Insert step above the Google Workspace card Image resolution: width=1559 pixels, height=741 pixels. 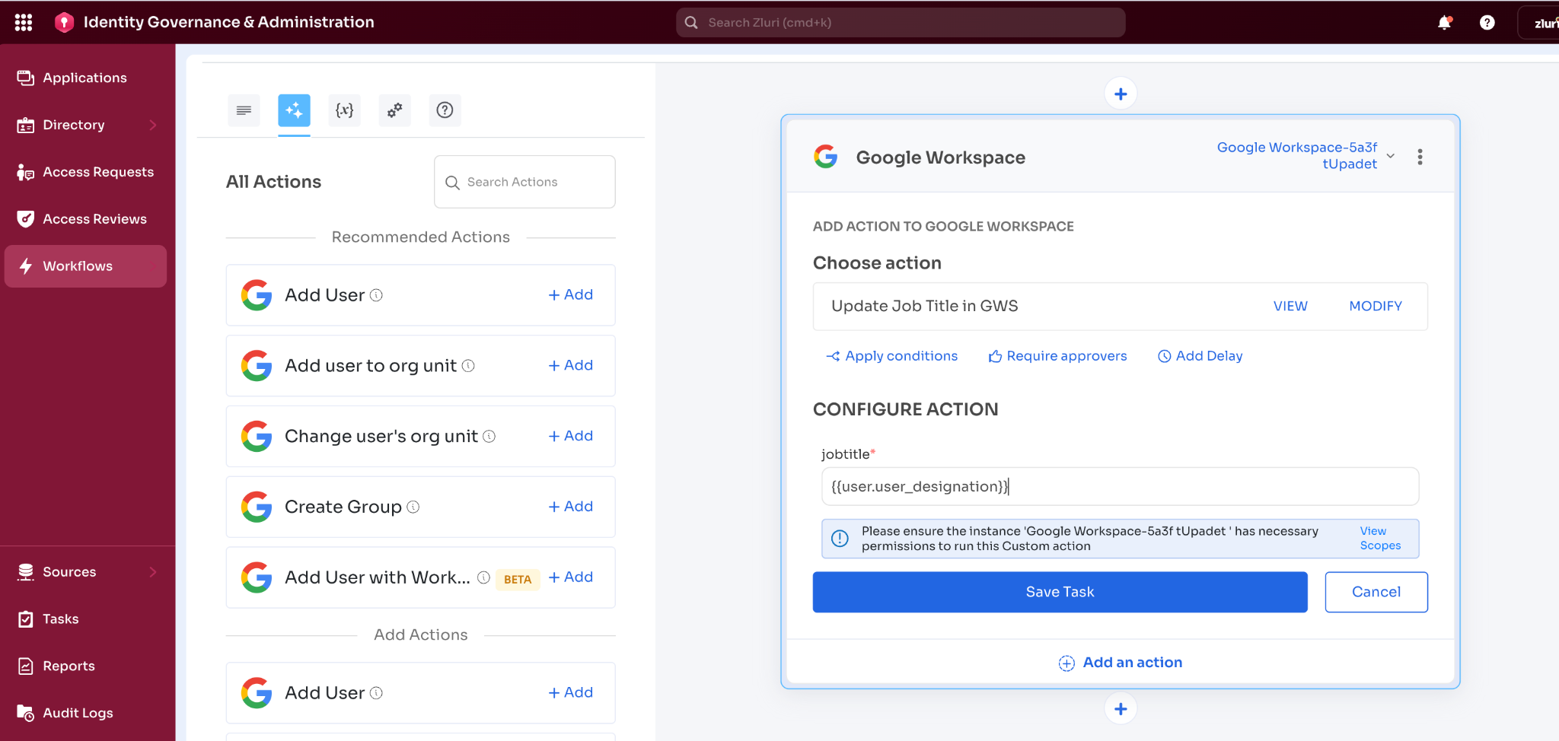click(x=1121, y=94)
